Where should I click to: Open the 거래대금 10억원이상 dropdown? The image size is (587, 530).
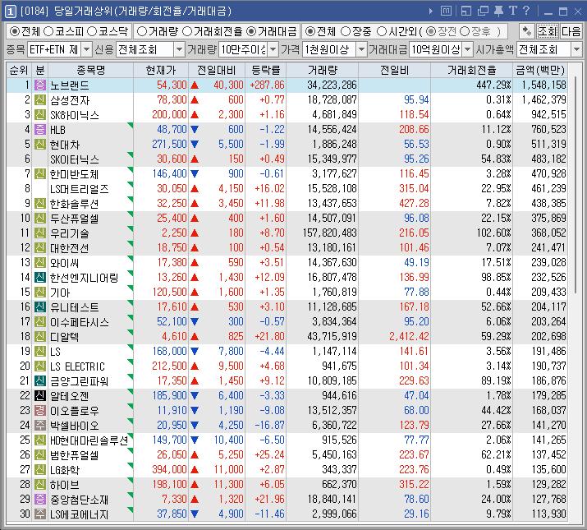(x=468, y=49)
